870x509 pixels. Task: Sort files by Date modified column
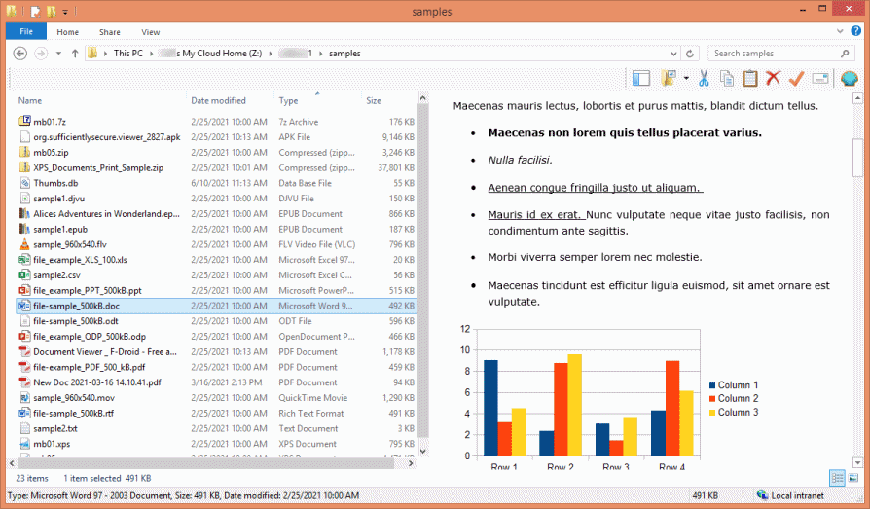pos(218,100)
